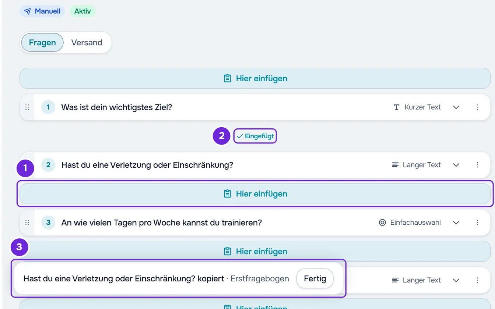This screenshot has width=495, height=309.
Task: Open the Versand tab
Action: 87,43
